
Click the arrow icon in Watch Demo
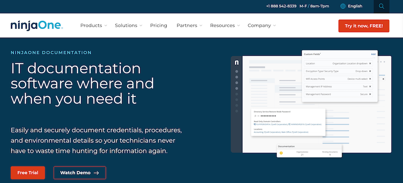[96, 173]
